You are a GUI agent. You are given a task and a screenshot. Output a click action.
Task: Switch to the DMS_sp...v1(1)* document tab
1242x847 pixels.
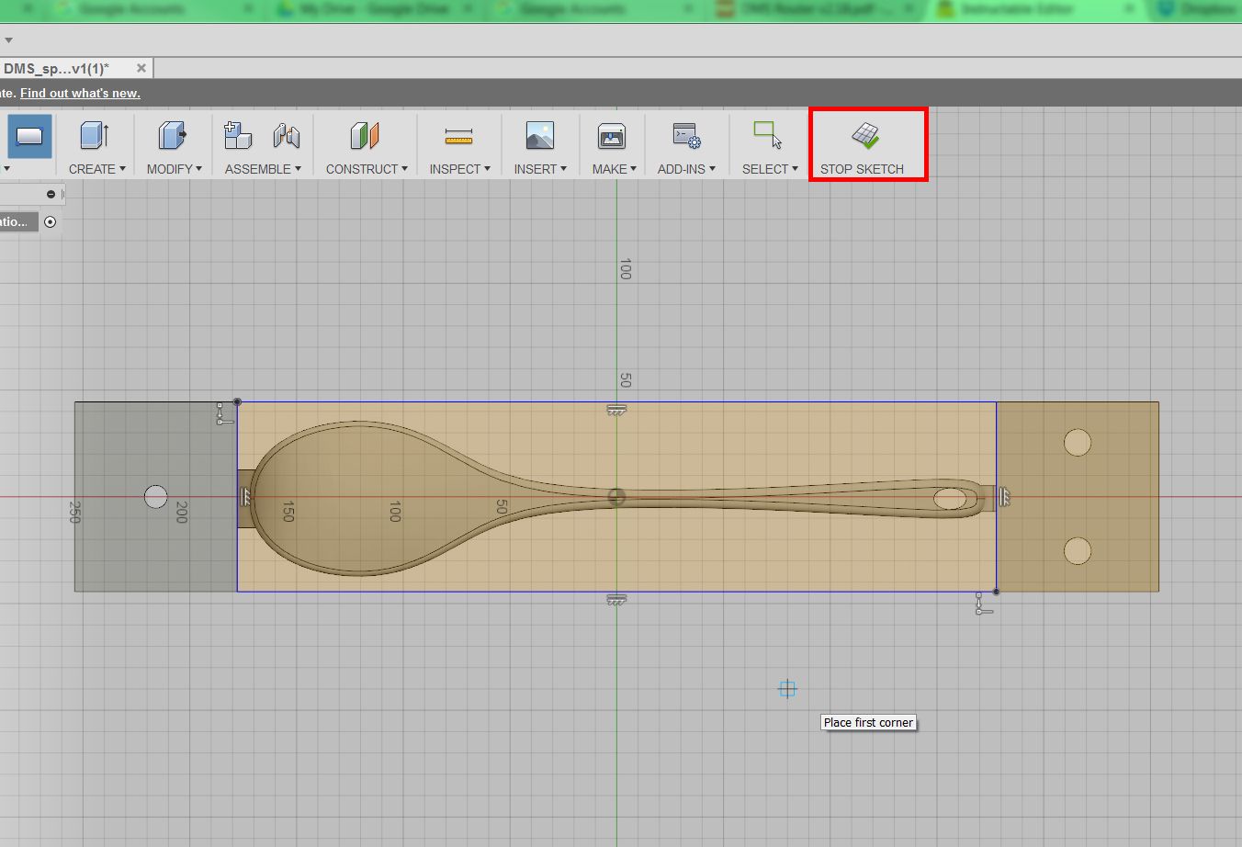57,69
